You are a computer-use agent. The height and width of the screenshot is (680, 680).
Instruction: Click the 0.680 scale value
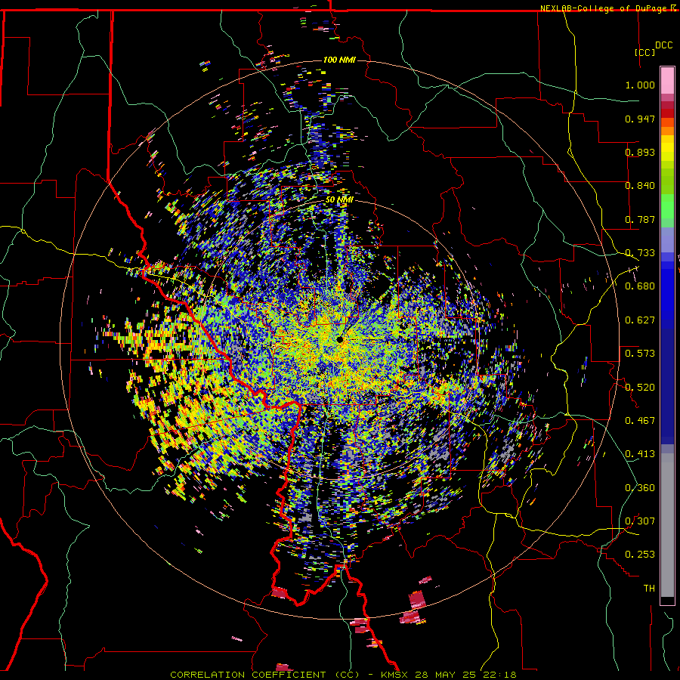pos(640,286)
